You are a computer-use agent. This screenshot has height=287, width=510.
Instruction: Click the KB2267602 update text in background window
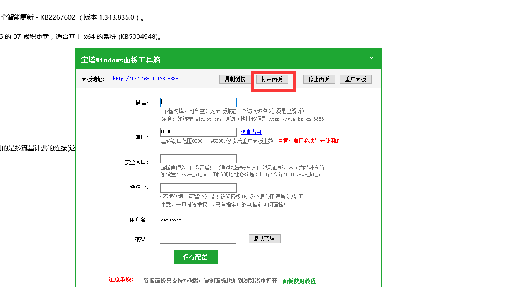(72, 17)
